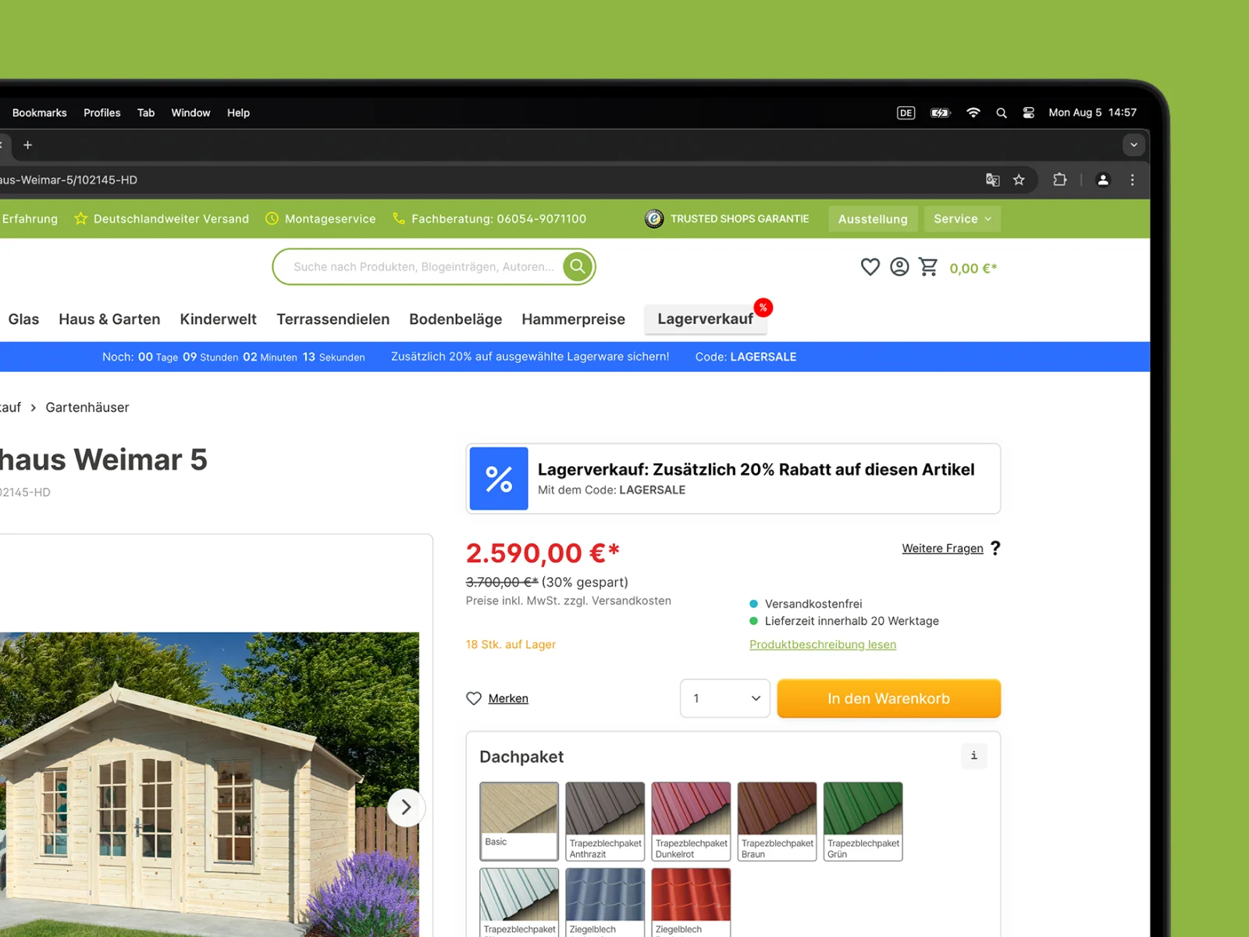Open the shopping cart icon
Screen dimensions: 1249x937
(928, 267)
